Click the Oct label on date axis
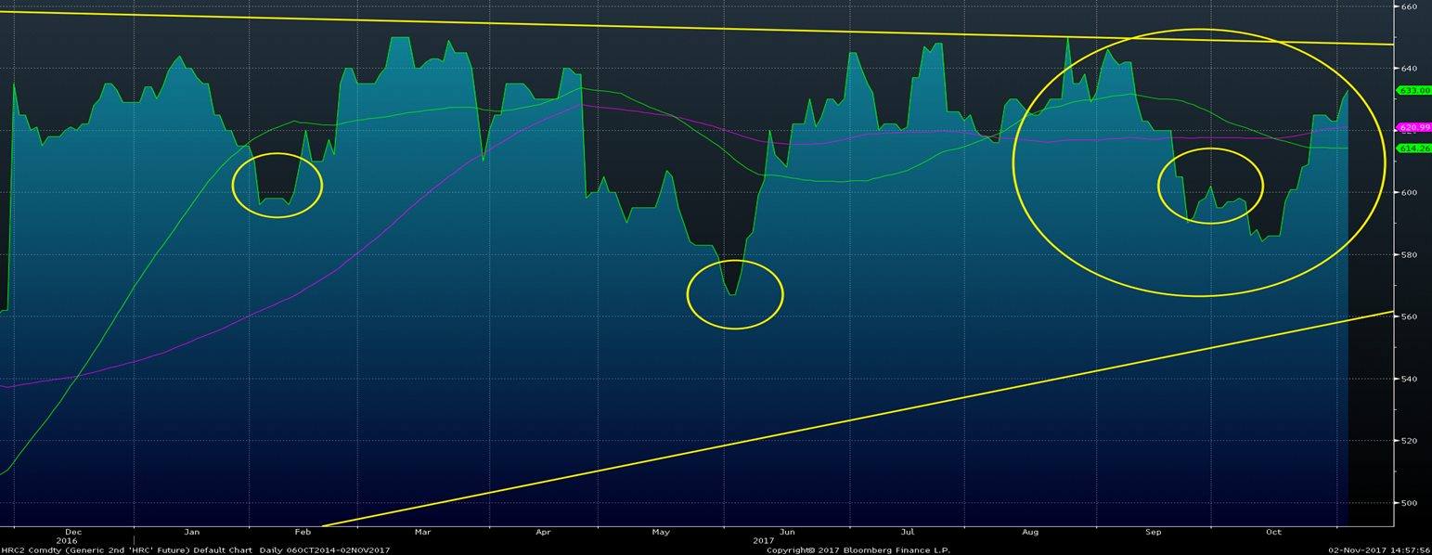The height and width of the screenshot is (555, 1432). (x=1273, y=533)
